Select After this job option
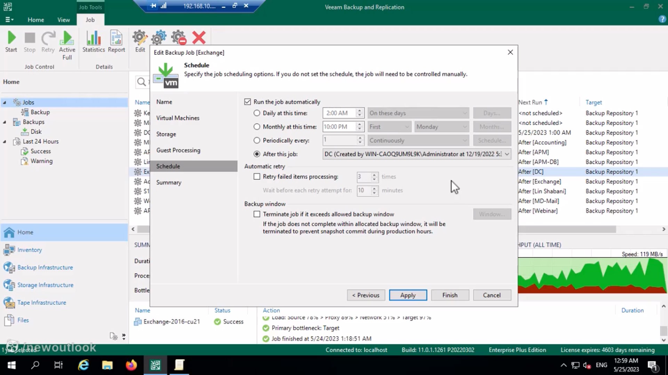The height and width of the screenshot is (375, 668). [x=257, y=154]
